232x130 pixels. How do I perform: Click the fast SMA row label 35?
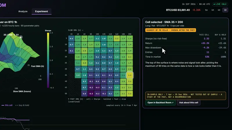(x=66, y=75)
